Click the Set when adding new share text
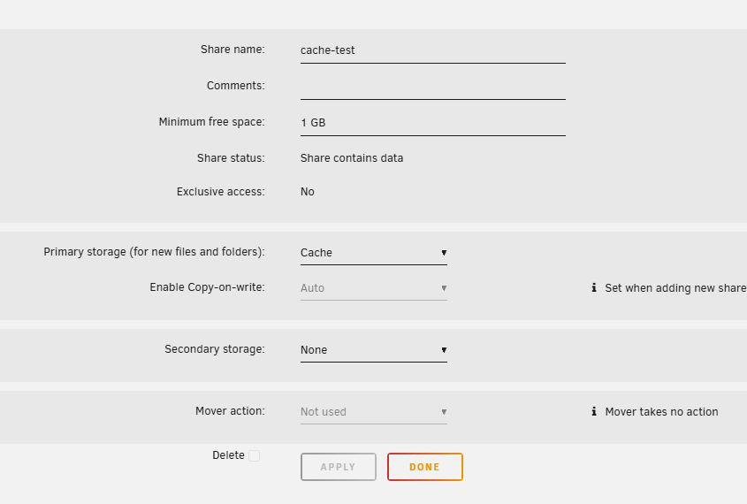 (x=675, y=288)
